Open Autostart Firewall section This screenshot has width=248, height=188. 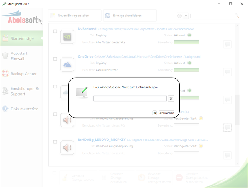[22, 56]
